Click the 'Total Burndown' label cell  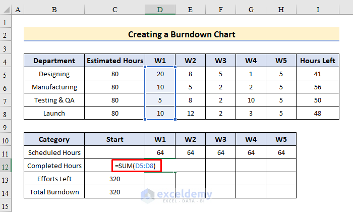(x=54, y=192)
